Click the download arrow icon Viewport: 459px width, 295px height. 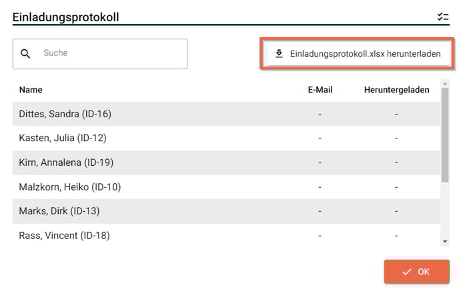279,53
